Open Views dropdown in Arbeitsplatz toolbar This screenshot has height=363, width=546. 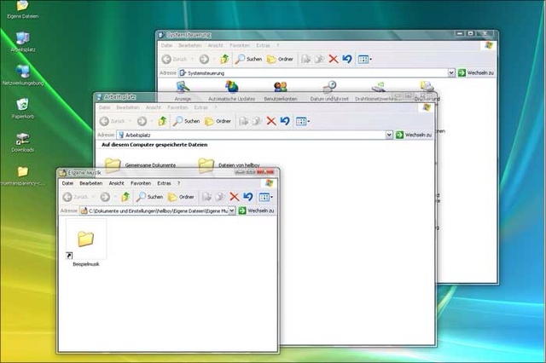coord(303,121)
